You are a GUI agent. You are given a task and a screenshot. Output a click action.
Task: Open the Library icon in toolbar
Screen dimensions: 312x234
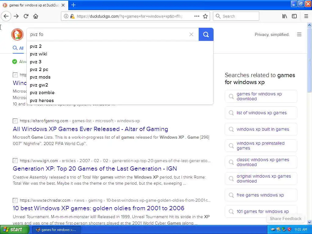pos(285,16)
